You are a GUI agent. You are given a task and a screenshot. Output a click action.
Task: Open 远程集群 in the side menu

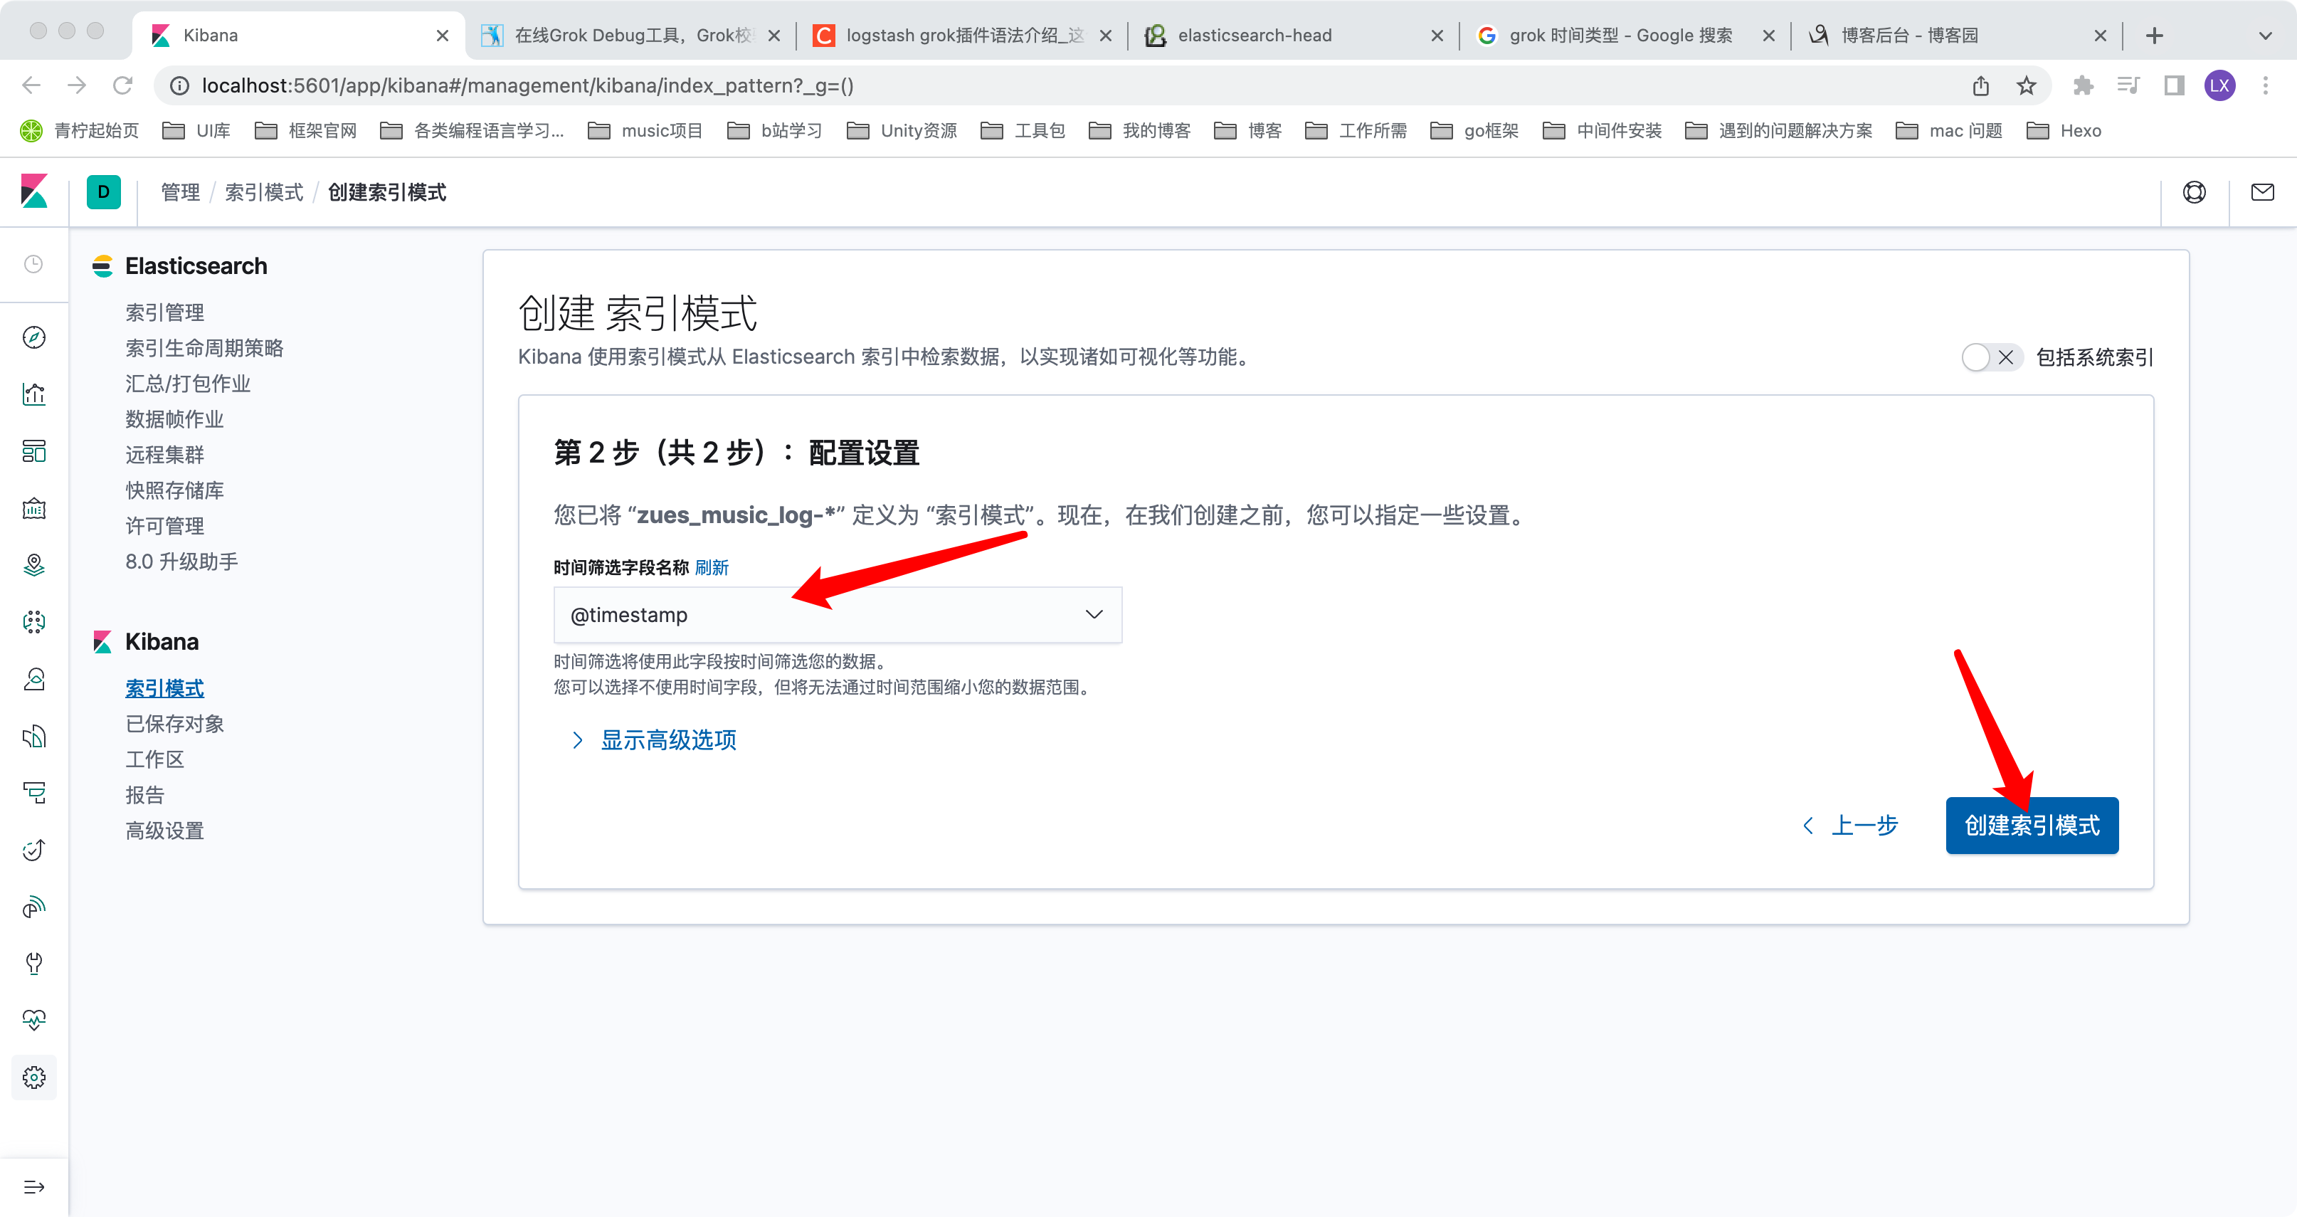point(165,455)
